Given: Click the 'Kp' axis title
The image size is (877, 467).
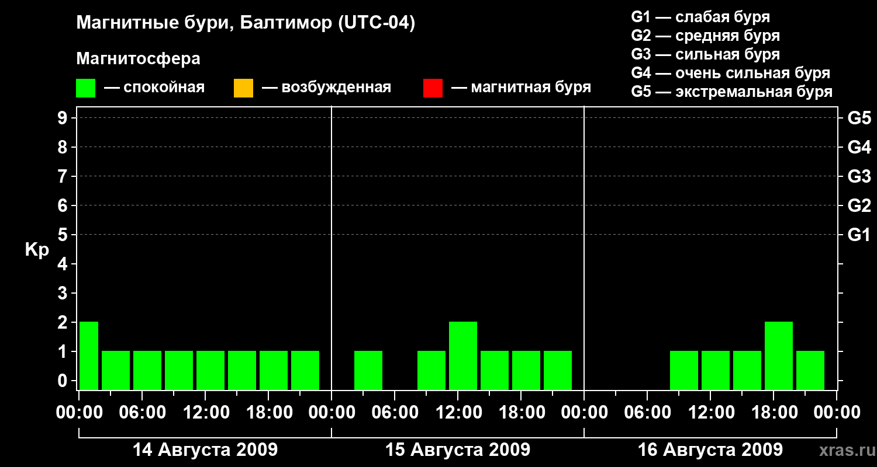Looking at the screenshot, I should (37, 250).
